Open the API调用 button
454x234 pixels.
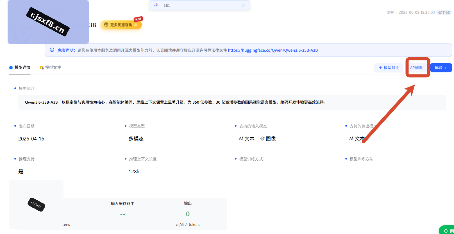tap(417, 68)
